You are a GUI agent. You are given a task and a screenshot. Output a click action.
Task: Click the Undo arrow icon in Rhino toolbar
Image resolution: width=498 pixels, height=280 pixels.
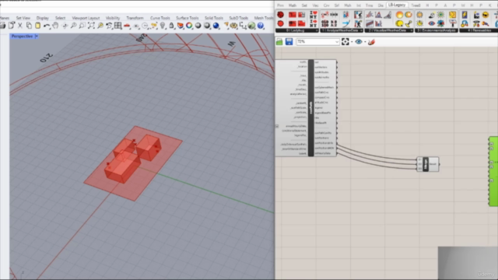pyautogui.click(x=47, y=26)
